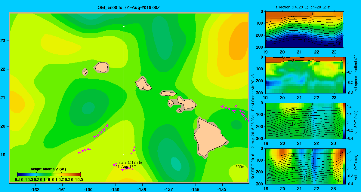
Task: Click the magenta drifter arrows southwest of Kauai near 20N
Action: pyautogui.click(x=101, y=131)
